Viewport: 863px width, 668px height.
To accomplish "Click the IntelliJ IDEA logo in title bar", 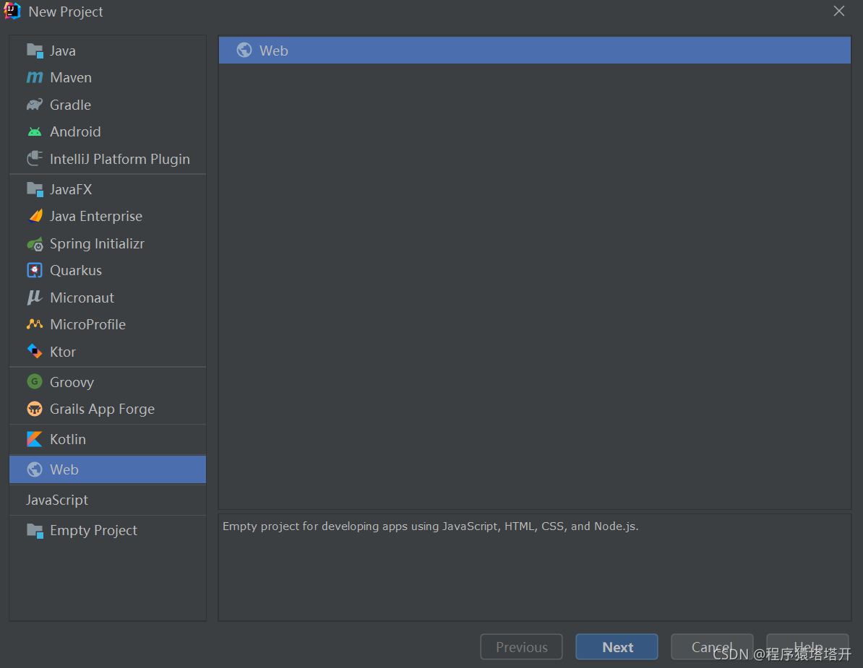I will tap(12, 11).
